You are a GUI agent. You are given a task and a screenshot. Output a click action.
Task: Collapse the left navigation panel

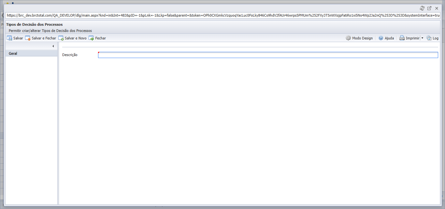tap(53, 46)
